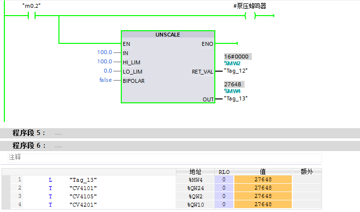
Task: Click the 注释 comment field
Action: tap(165, 157)
